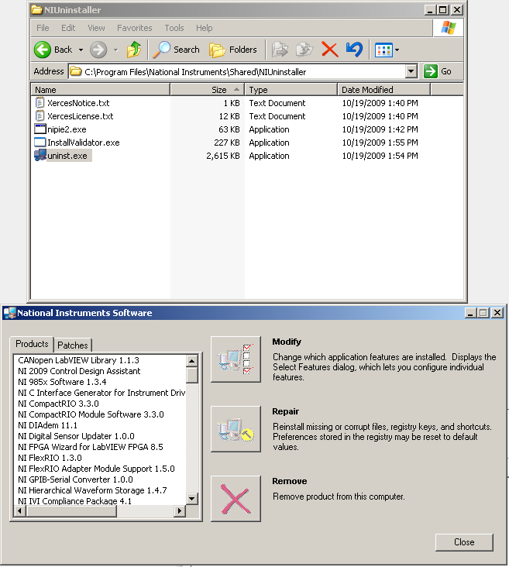Viewport: 509px width, 567px height.
Task: Click the product list scroll up arrow
Action: (192, 361)
